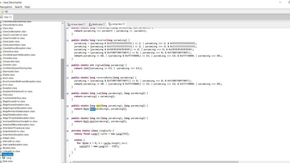
Task: Select Comparable.class in the tree
Action: pos(11,62)
